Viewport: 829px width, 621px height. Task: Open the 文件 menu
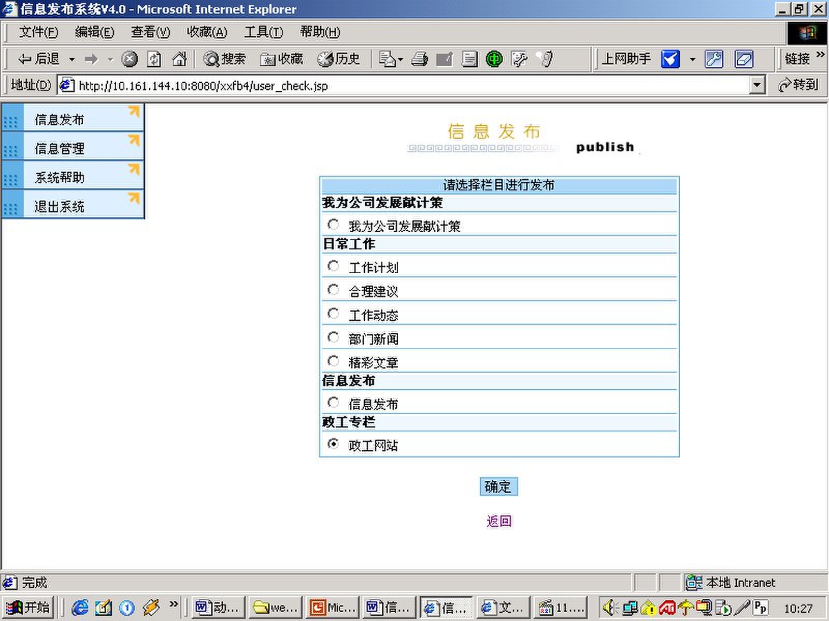click(x=38, y=32)
